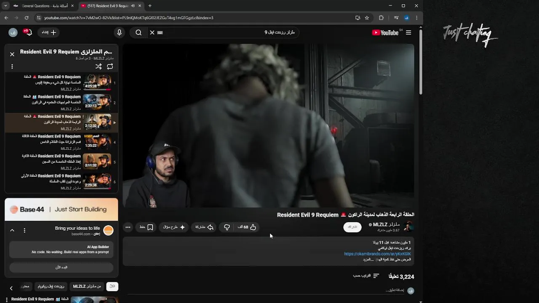Open up-next video menu three dots
This screenshot has height=303, width=539.
pos(7,300)
